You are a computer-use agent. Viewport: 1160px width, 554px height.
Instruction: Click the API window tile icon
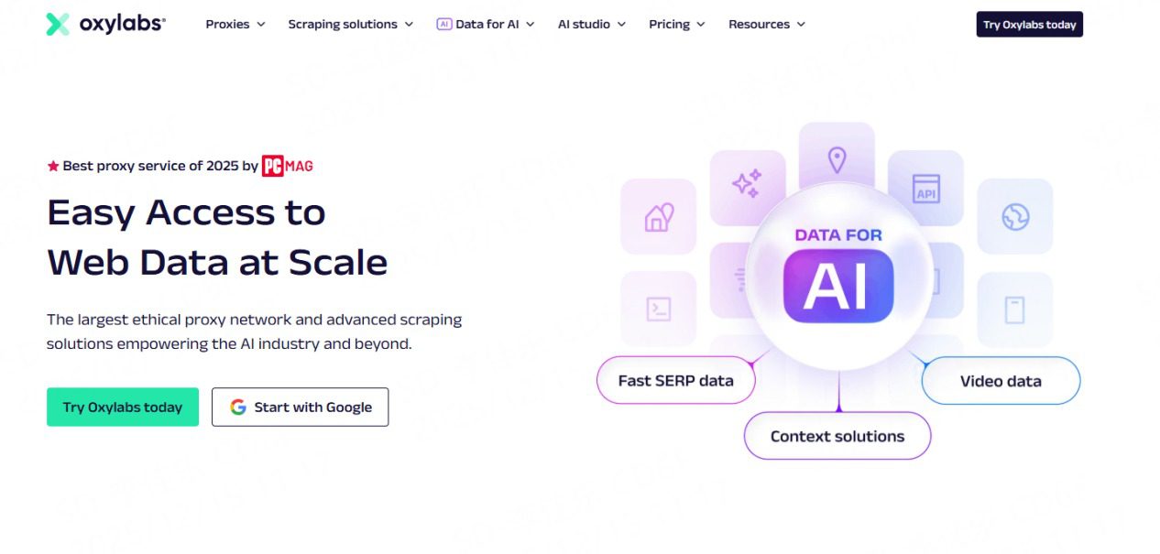click(x=925, y=188)
